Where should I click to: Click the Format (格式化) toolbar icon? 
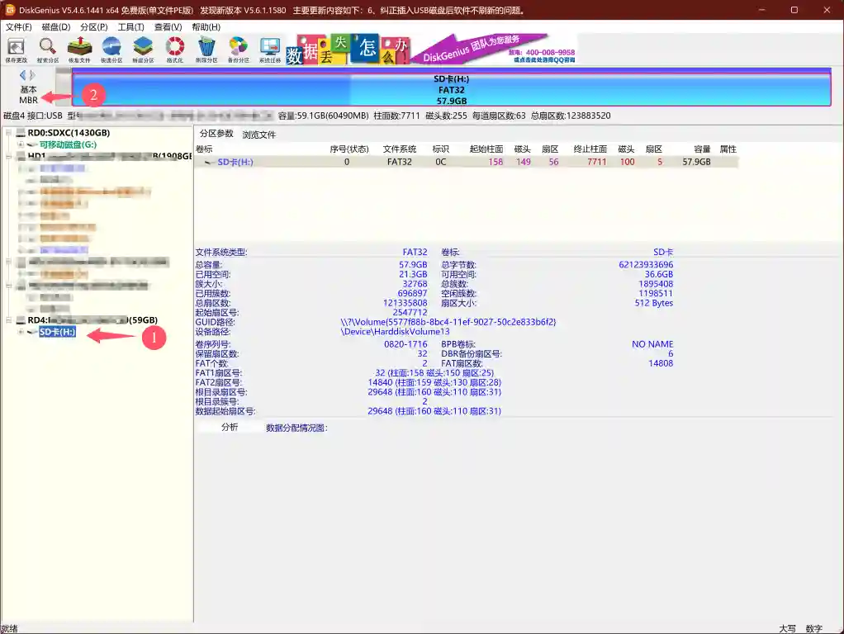coord(174,49)
